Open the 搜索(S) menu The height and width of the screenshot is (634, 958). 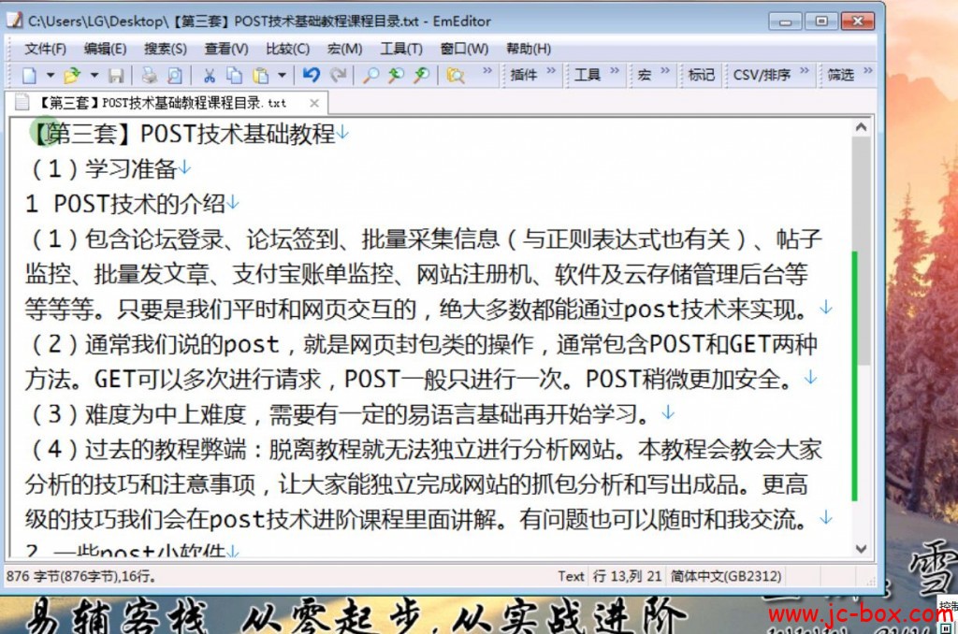coord(165,49)
